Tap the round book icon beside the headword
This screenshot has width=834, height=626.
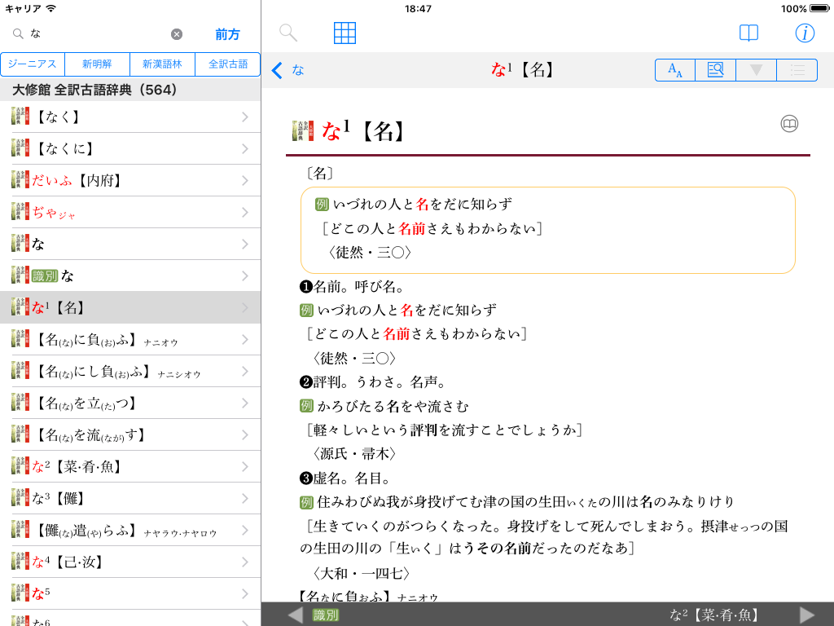point(789,124)
